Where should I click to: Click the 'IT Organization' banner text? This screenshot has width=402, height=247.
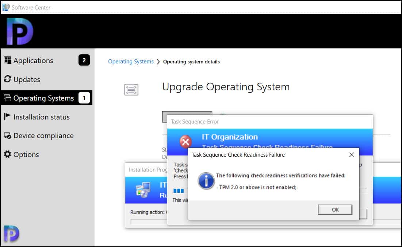coord(230,137)
